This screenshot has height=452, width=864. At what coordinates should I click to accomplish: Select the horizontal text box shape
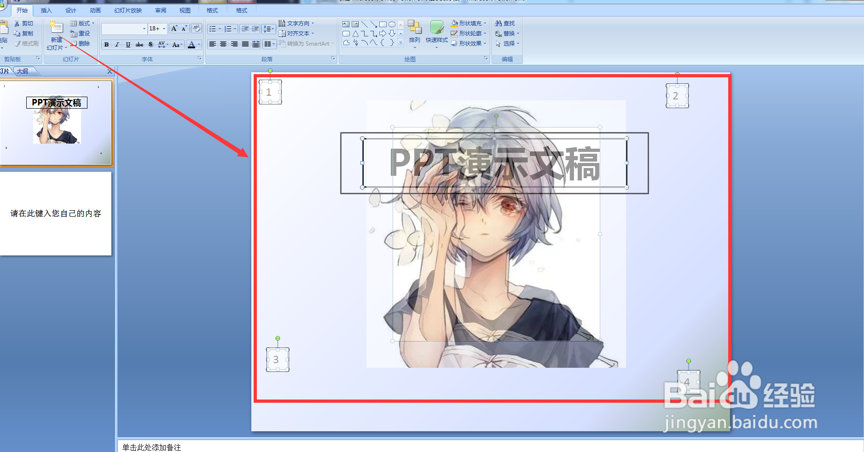click(346, 24)
